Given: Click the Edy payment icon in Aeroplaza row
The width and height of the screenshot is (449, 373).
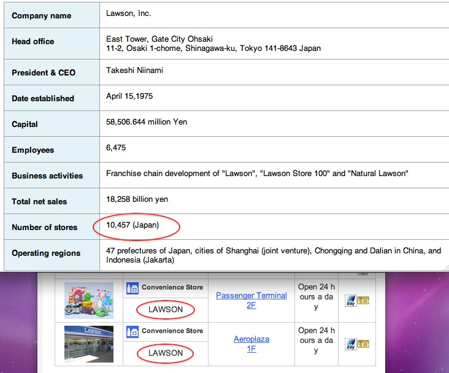Looking at the screenshot, I should coord(351,344).
